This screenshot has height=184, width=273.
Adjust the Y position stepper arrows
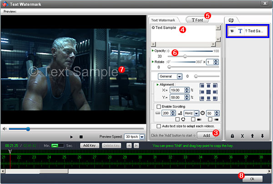[x=187, y=97]
